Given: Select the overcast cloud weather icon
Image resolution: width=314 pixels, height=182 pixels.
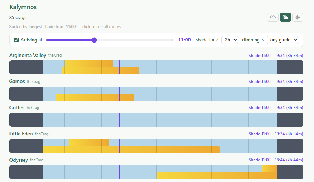Looking at the screenshot, I should click(x=273, y=18).
